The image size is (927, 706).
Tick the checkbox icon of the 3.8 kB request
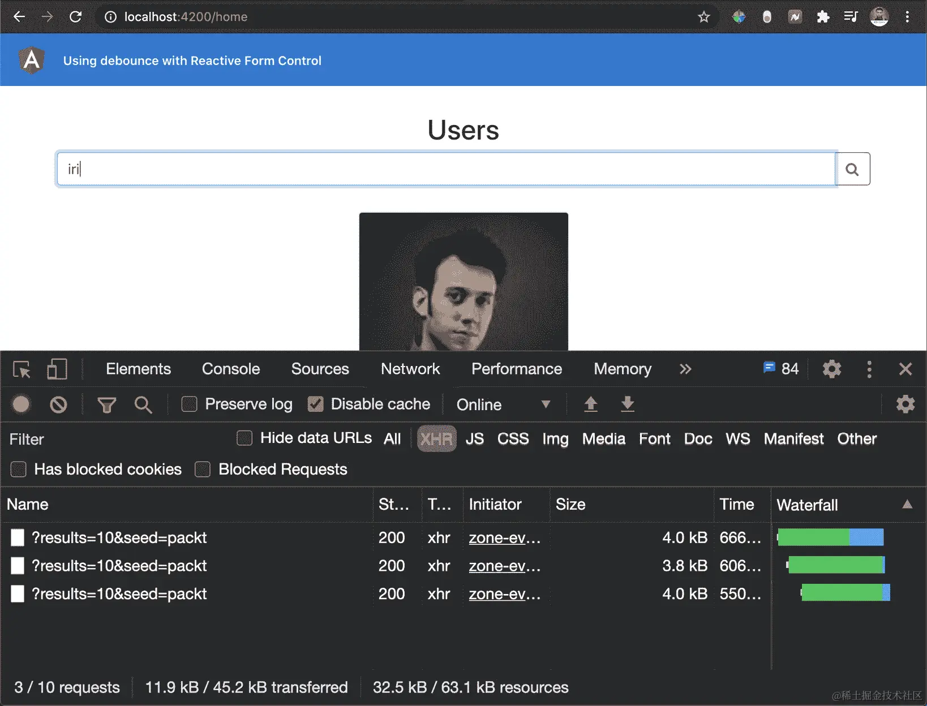coord(18,566)
